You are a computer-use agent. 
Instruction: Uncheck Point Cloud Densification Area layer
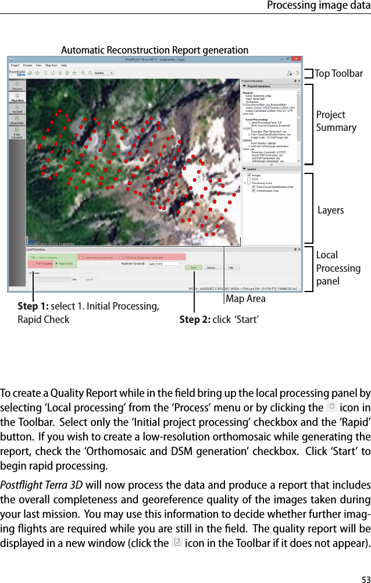pyautogui.click(x=254, y=187)
